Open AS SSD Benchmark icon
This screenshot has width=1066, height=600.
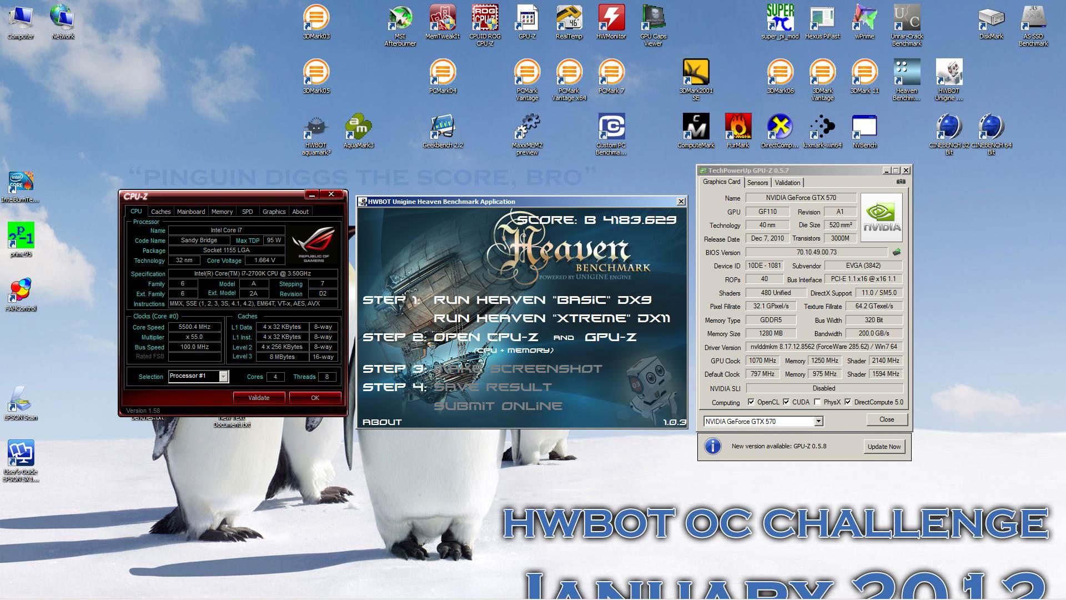tap(1033, 25)
